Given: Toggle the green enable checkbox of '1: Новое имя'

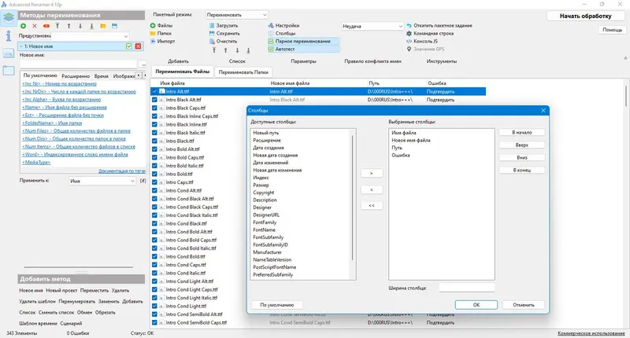Looking at the screenshot, I should [x=129, y=46].
